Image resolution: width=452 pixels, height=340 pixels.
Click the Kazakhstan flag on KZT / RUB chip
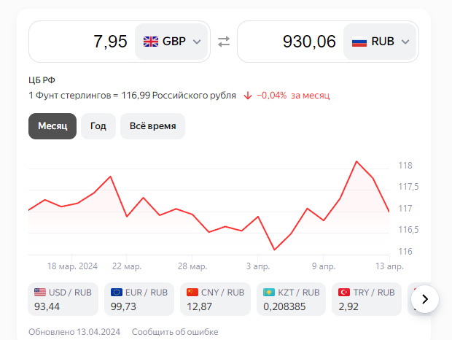click(268, 292)
